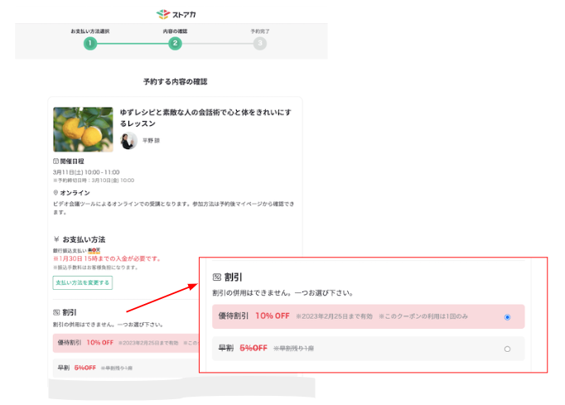Screen dimensions: 565x405
Task: Select step 3 予約完了 circle
Action: (x=260, y=44)
